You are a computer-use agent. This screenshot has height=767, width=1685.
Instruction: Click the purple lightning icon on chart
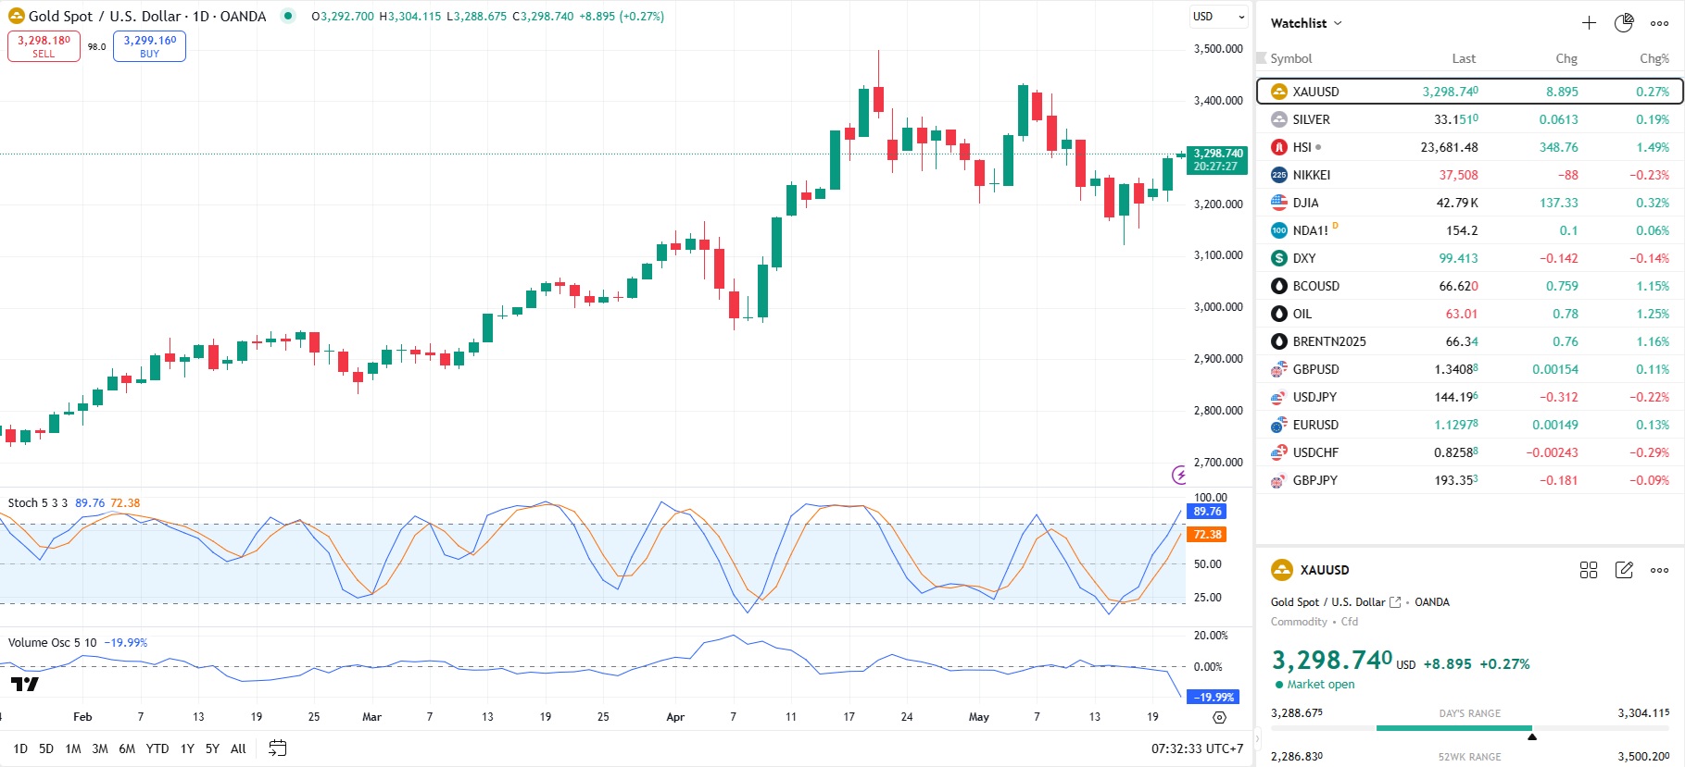pyautogui.click(x=1179, y=475)
